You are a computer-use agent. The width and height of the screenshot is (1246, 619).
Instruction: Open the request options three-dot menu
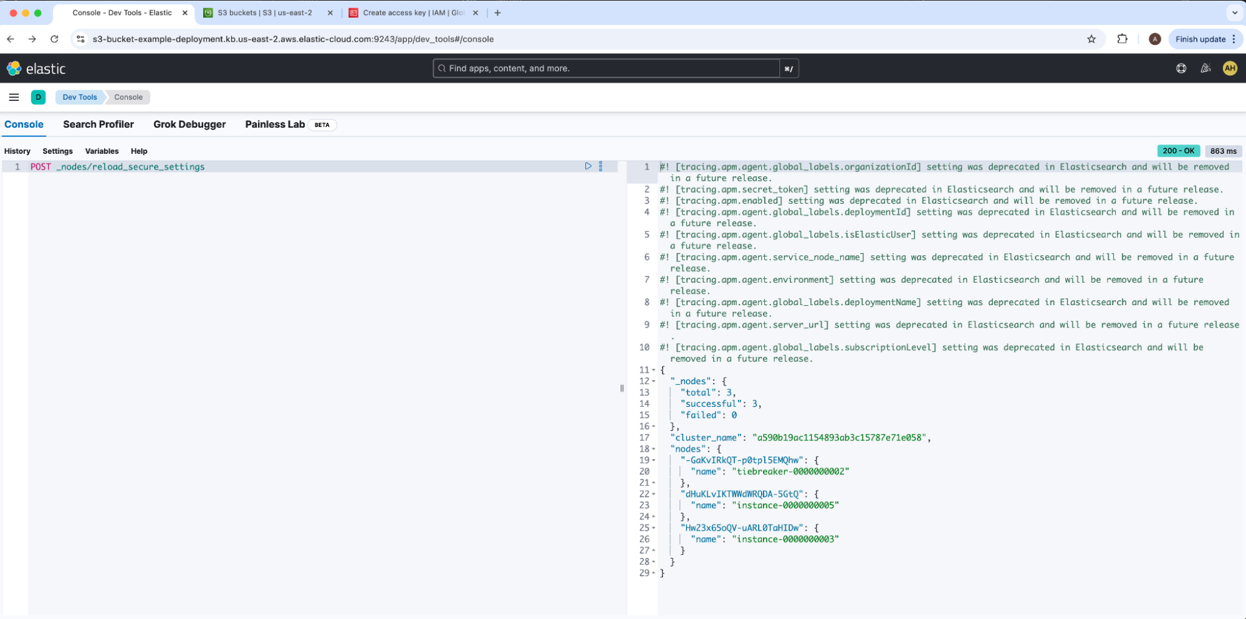coord(601,166)
